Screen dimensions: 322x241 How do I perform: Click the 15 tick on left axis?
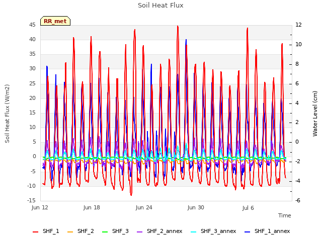pos(32,112)
